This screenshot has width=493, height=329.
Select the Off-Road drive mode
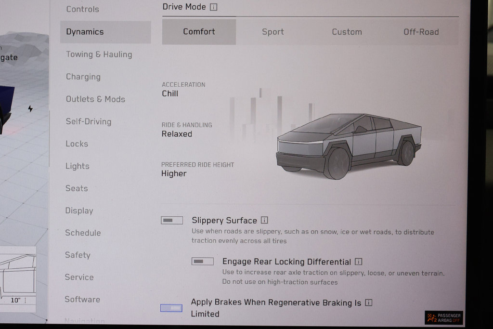(x=421, y=32)
